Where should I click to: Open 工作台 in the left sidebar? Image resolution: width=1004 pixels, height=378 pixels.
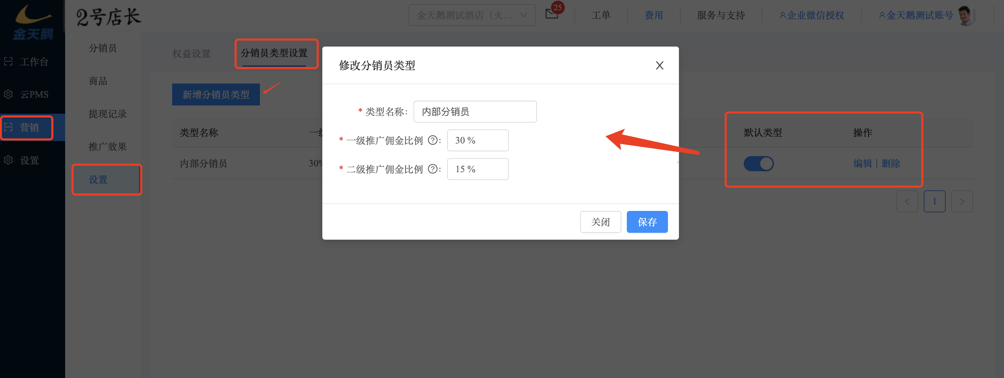pyautogui.click(x=26, y=62)
